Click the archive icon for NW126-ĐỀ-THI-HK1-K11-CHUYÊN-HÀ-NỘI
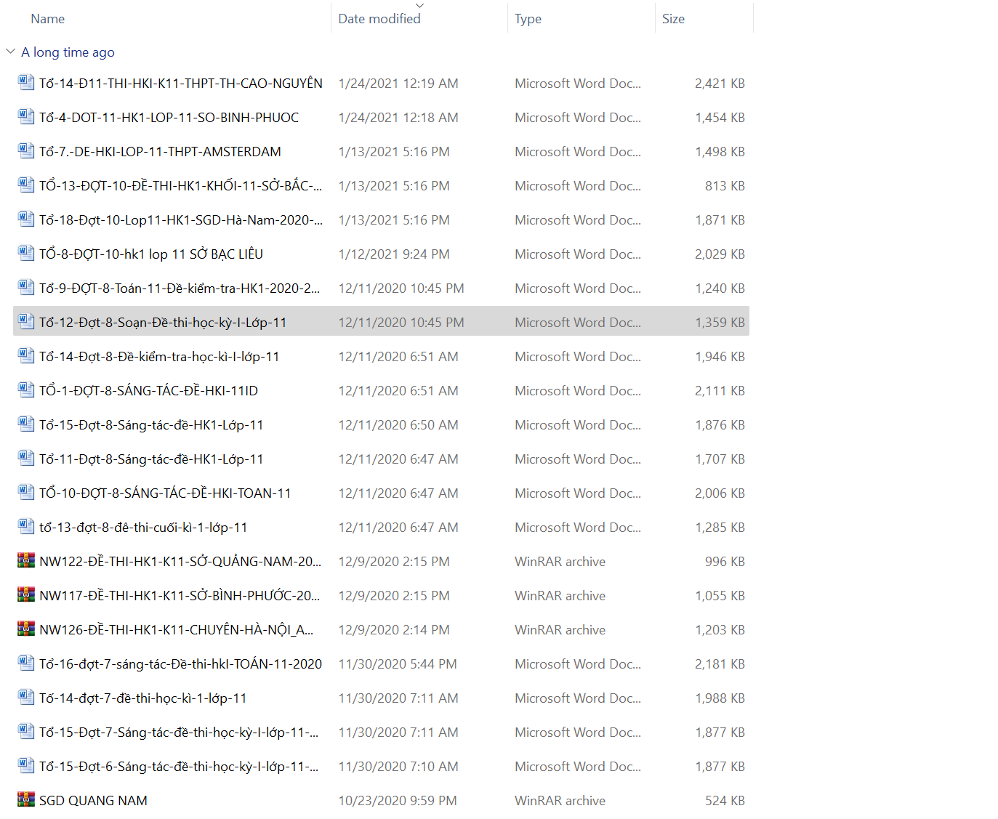The height and width of the screenshot is (819, 998). click(26, 629)
